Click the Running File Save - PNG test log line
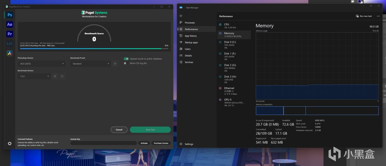 (x=38, y=45)
